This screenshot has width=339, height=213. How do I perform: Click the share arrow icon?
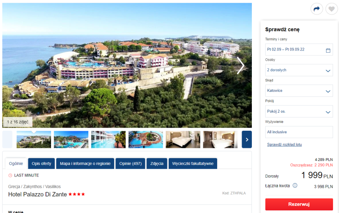(x=317, y=9)
